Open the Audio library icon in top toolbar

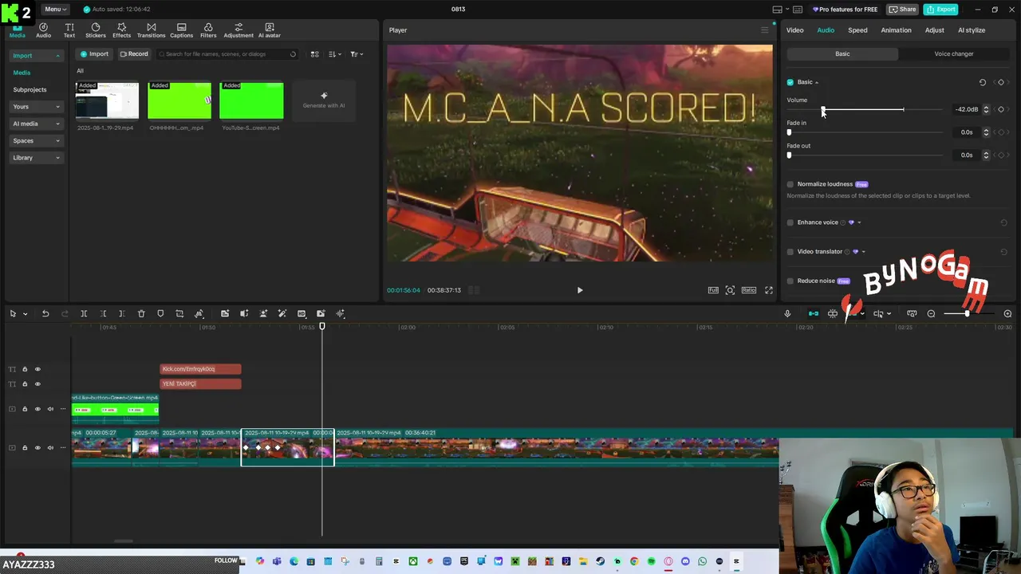[43, 30]
